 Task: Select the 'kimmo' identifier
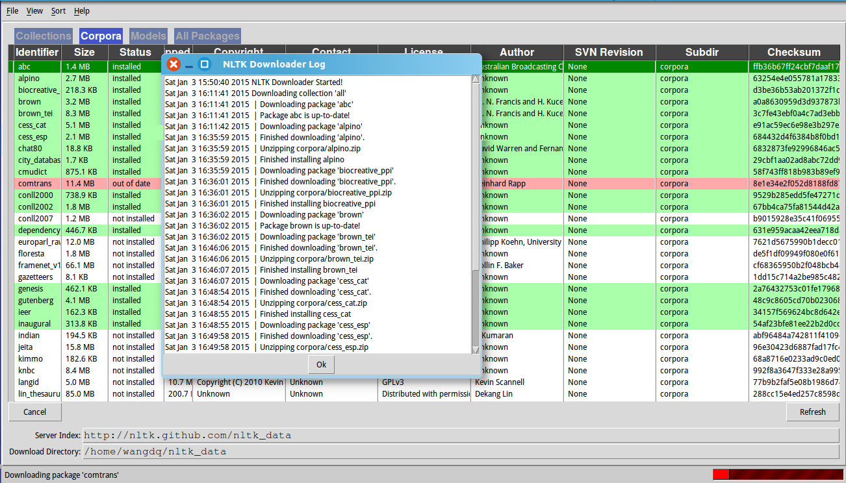30,359
